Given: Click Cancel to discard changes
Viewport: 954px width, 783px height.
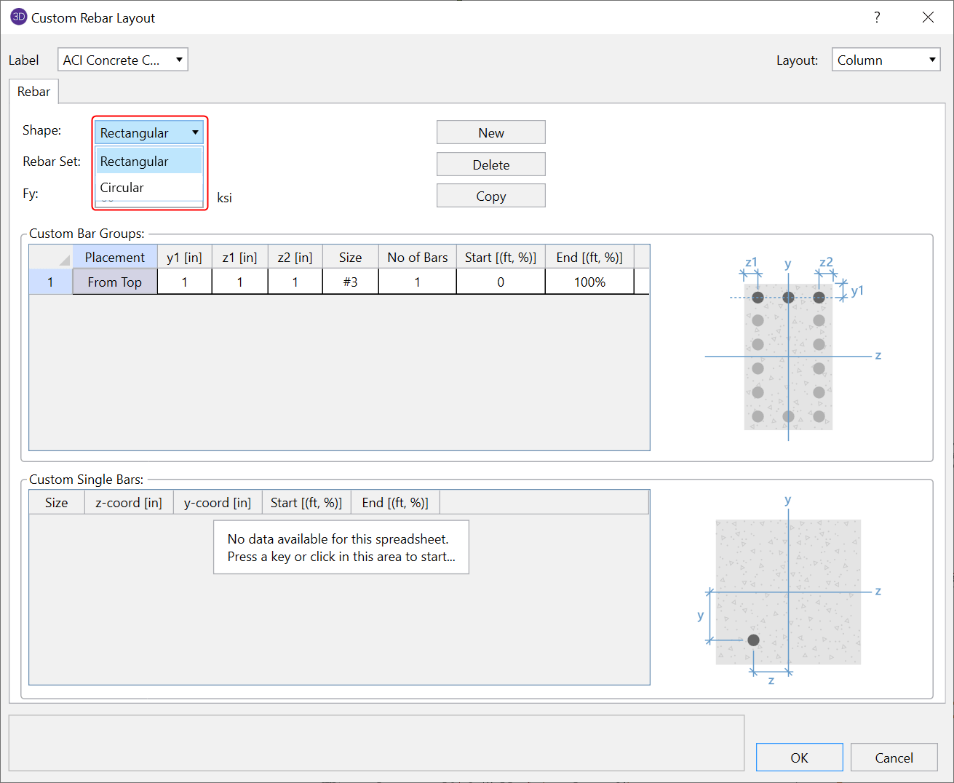Looking at the screenshot, I should pyautogui.click(x=894, y=758).
